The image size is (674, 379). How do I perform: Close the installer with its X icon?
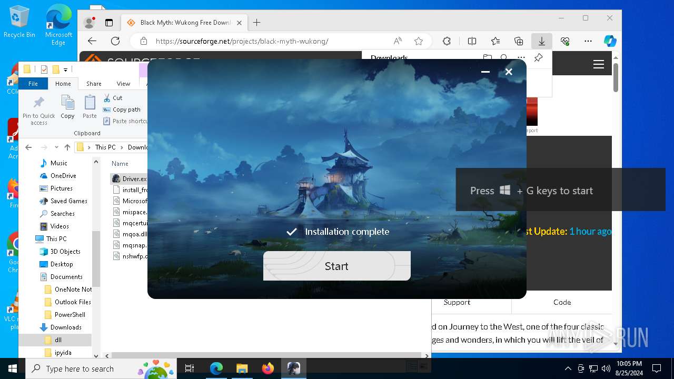[x=509, y=72]
